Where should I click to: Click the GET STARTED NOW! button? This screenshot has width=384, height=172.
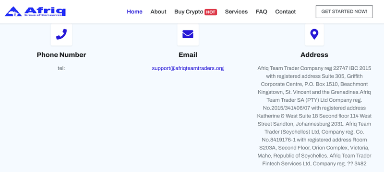click(x=344, y=11)
